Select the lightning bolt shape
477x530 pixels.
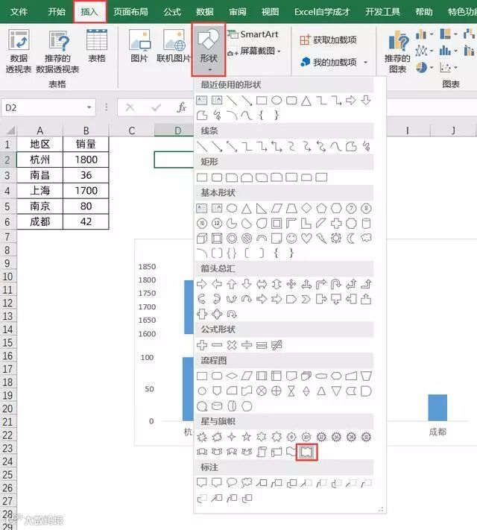321,239
